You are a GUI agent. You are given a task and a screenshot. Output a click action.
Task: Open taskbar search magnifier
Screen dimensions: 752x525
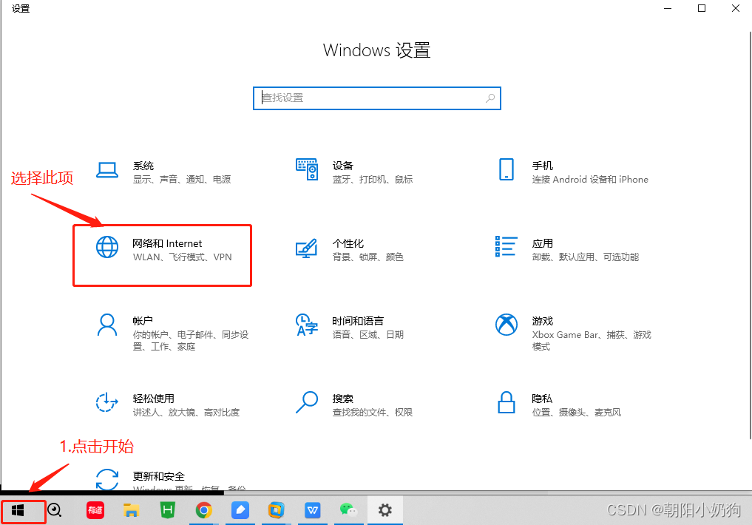pos(55,510)
